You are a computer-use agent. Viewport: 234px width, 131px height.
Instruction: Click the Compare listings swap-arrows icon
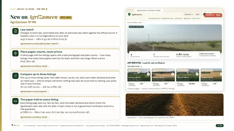pyautogui.click(x=15, y=76)
